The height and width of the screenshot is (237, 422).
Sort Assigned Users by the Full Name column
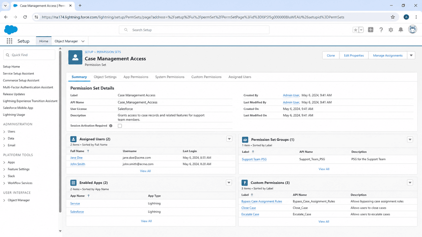pos(80,151)
